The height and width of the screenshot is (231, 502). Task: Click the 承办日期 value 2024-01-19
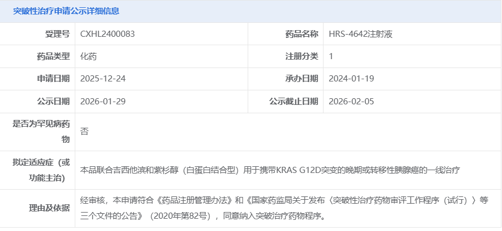pyautogui.click(x=351, y=79)
